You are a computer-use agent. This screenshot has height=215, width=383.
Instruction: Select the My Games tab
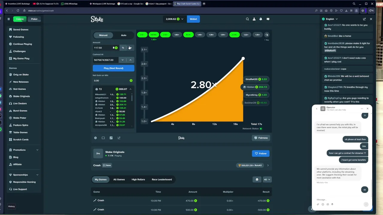pyautogui.click(x=101, y=179)
